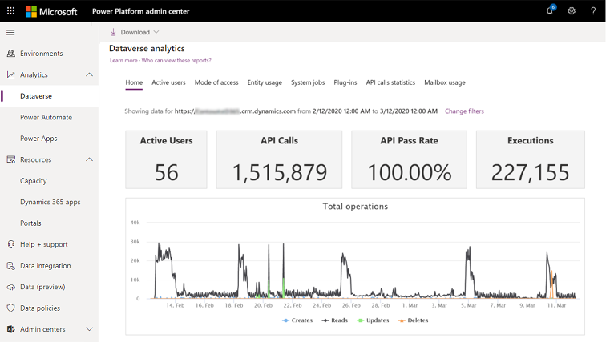Open the Download dropdown
The image size is (606, 342).
pos(135,32)
